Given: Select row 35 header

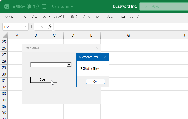Looking at the screenshot, I should pos(4,107).
